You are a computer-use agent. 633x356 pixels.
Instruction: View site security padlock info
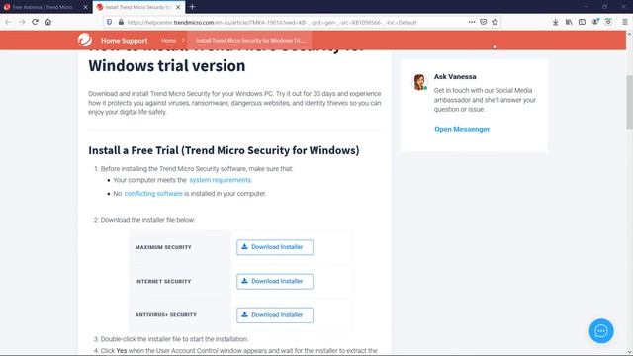[121, 22]
